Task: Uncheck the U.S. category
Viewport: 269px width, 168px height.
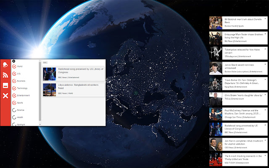Action: (x=14, y=74)
